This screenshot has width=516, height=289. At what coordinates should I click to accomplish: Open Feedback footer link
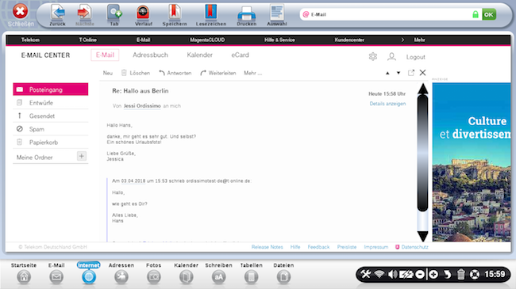click(x=318, y=247)
